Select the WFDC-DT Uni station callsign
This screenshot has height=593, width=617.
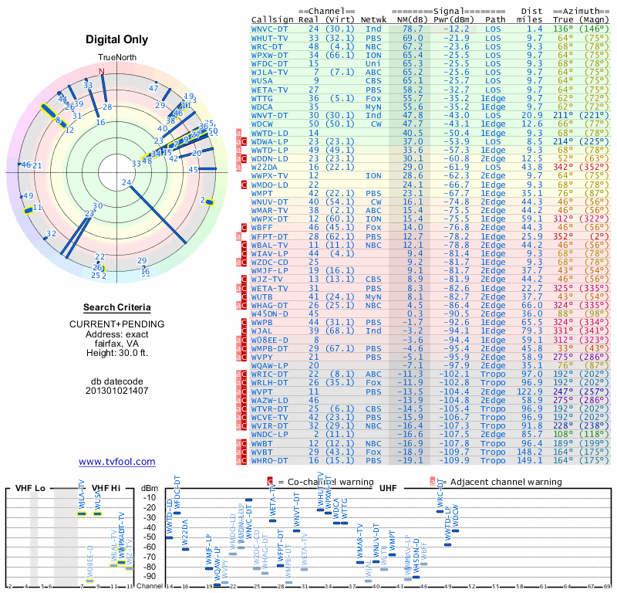point(269,64)
